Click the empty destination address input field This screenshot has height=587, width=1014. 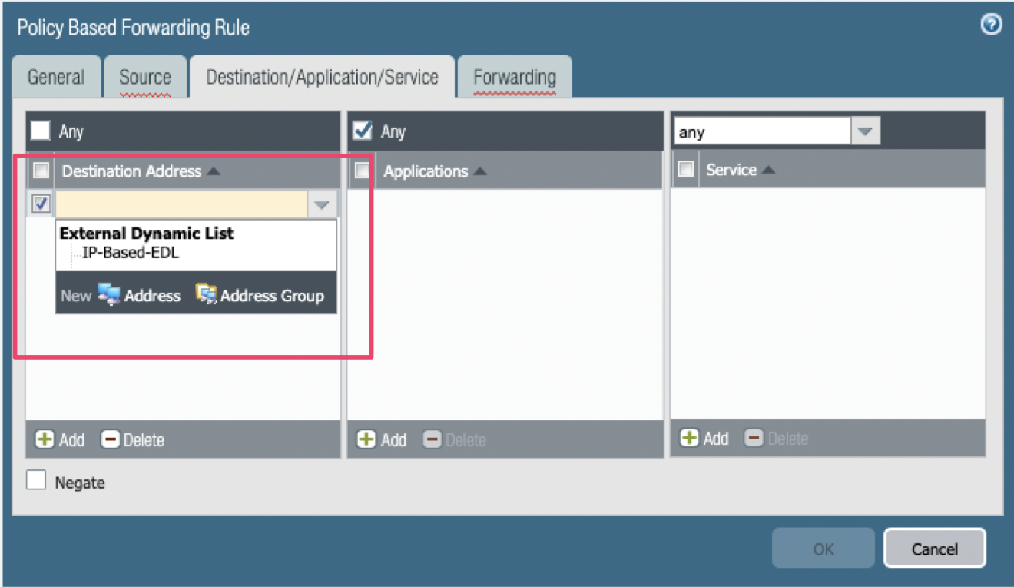[182, 205]
